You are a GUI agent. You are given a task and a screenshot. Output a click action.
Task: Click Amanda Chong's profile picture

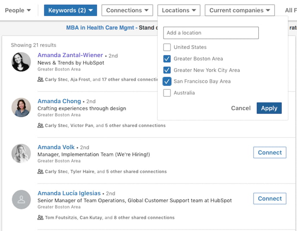[21, 108]
